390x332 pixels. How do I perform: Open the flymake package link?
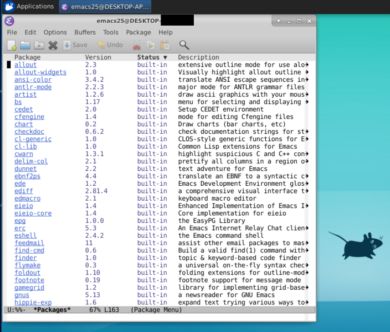tap(28, 266)
